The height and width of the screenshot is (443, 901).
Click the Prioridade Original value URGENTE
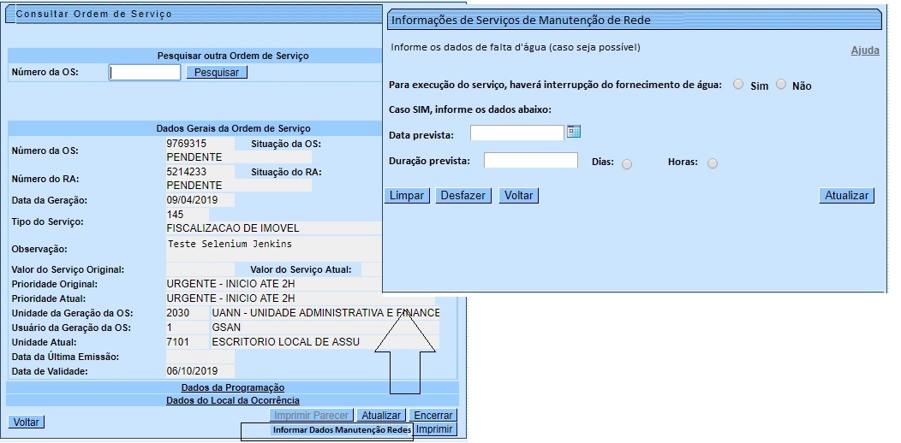click(x=230, y=284)
